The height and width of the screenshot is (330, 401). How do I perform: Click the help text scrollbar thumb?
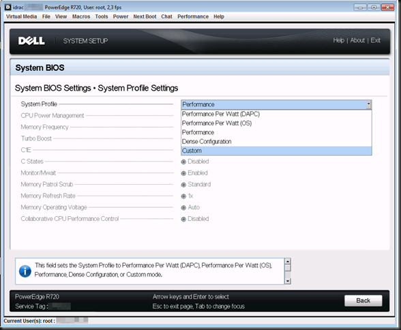288,268
